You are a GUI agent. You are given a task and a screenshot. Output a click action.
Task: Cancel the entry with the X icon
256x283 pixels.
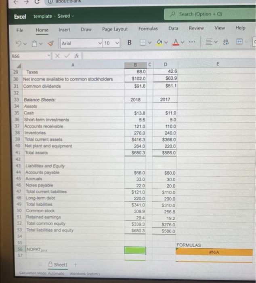click(57, 56)
